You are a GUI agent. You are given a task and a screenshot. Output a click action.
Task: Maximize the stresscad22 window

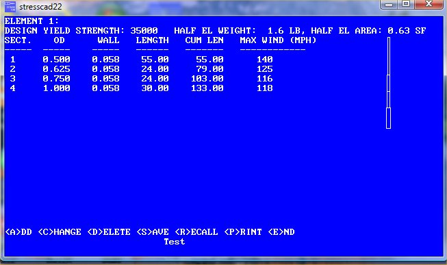[406, 4]
